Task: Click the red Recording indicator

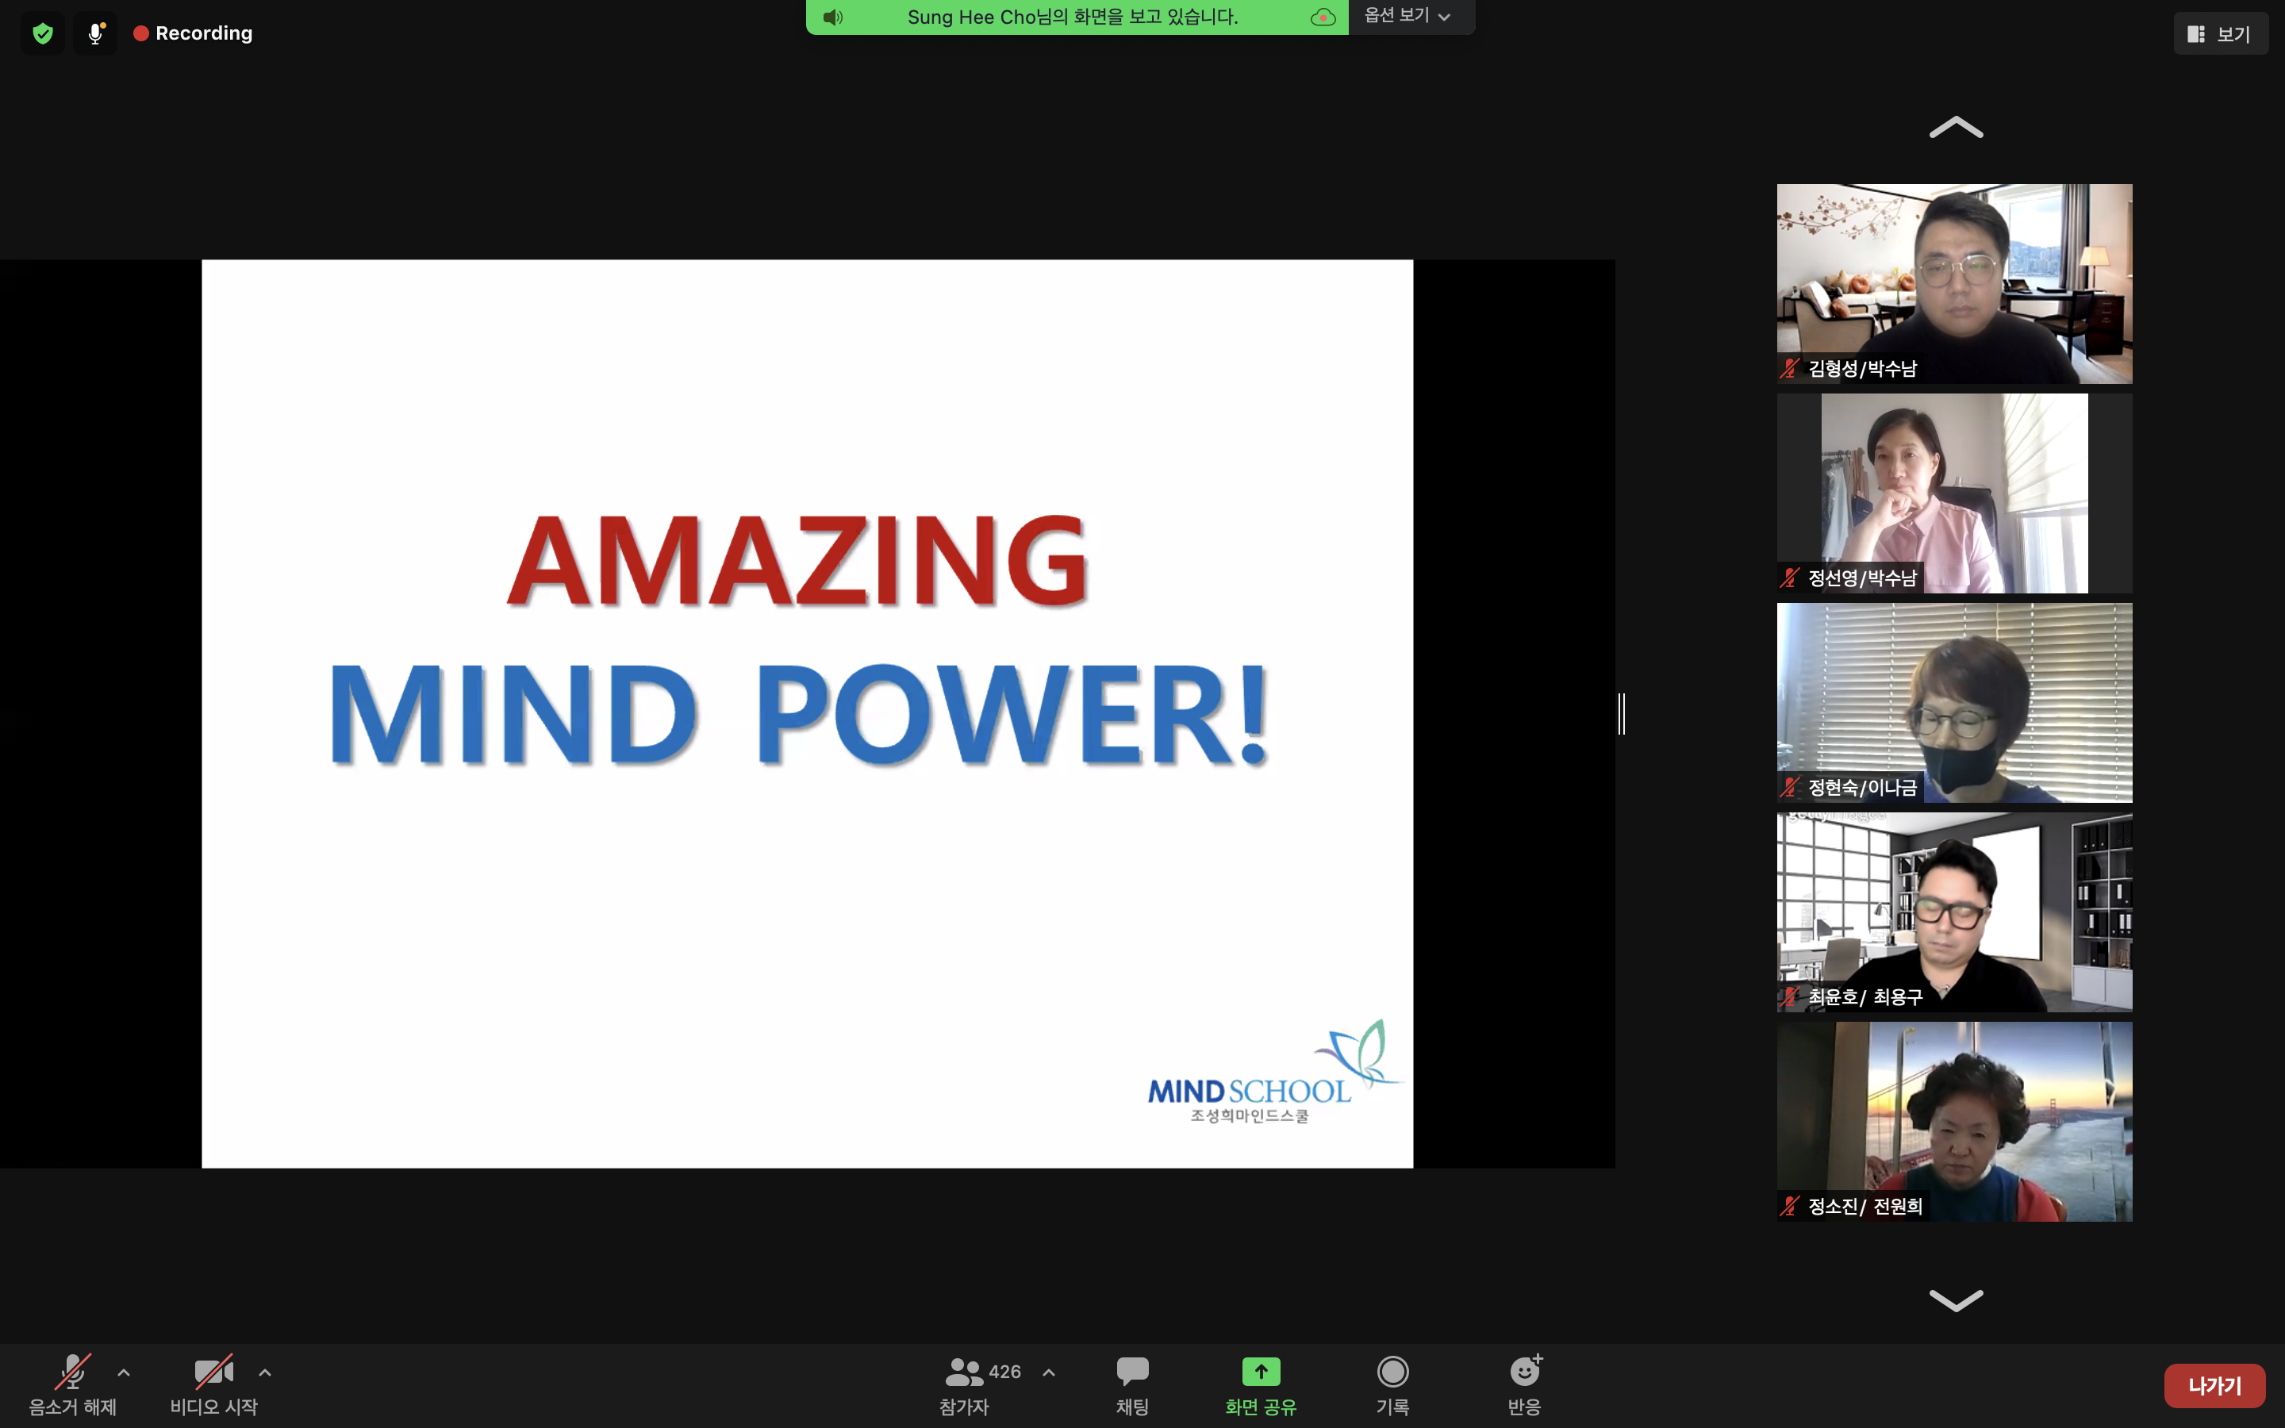Action: 194,34
